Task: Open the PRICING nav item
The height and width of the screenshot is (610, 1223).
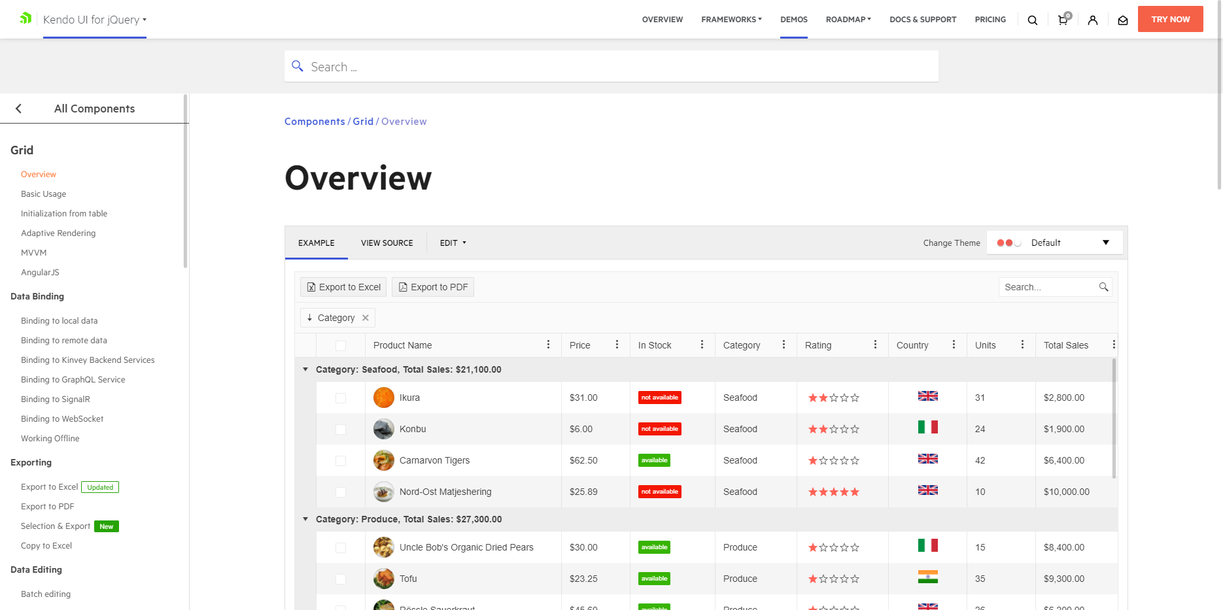Action: (x=990, y=20)
